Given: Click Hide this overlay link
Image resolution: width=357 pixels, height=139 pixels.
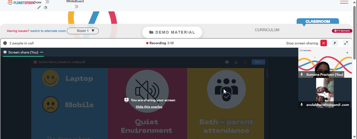Looking at the screenshot, I should click(x=149, y=107).
